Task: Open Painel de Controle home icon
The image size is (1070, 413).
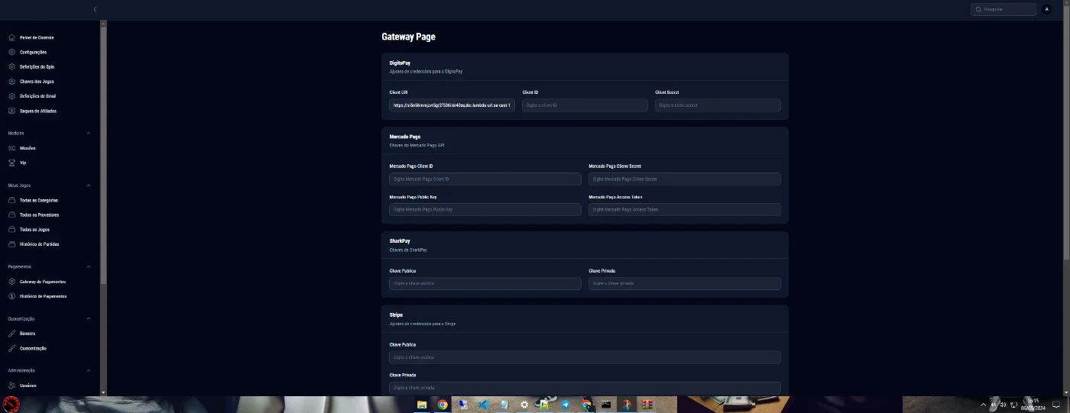Action: pos(12,37)
